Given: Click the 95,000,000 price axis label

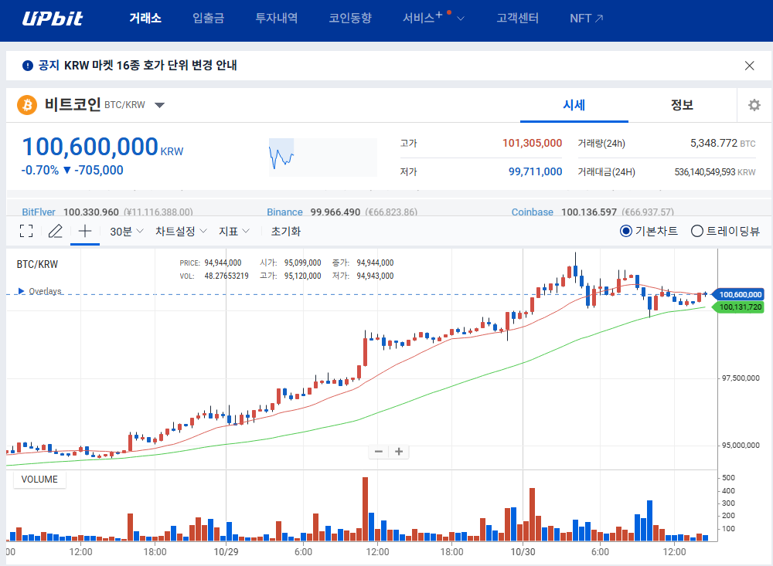Looking at the screenshot, I should pyautogui.click(x=741, y=445).
